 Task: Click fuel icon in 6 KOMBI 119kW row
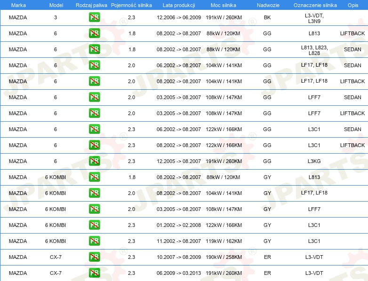point(94,241)
